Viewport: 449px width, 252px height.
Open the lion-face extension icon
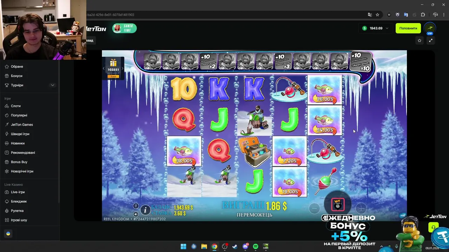coord(397,15)
